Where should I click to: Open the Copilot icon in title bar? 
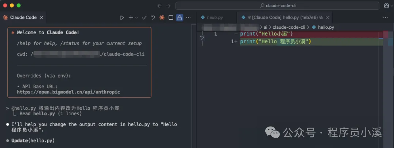[386, 6]
